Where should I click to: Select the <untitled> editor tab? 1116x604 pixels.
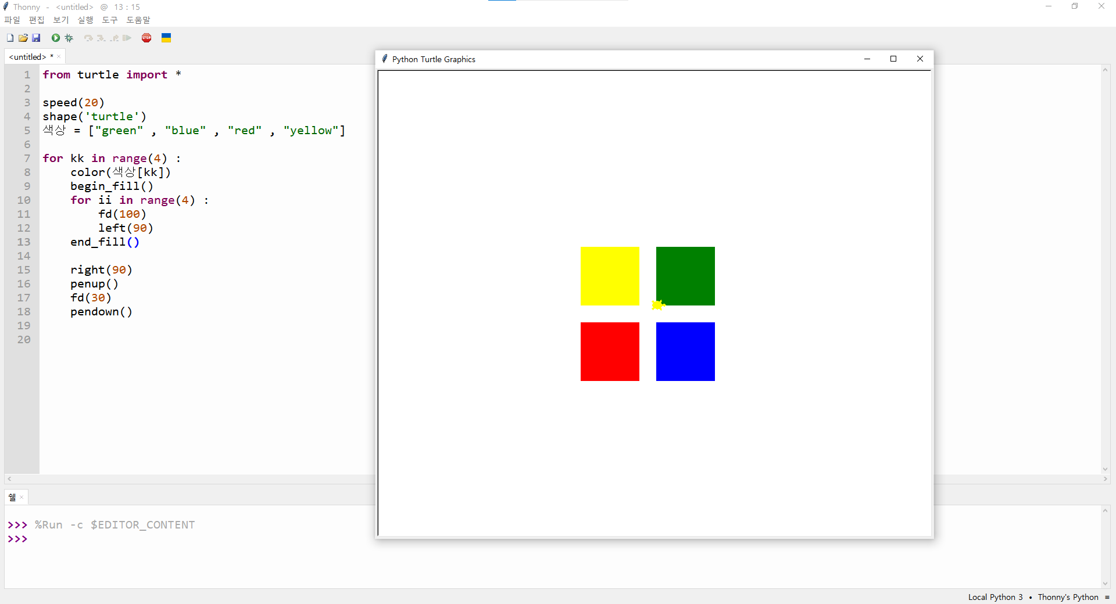[x=31, y=56]
